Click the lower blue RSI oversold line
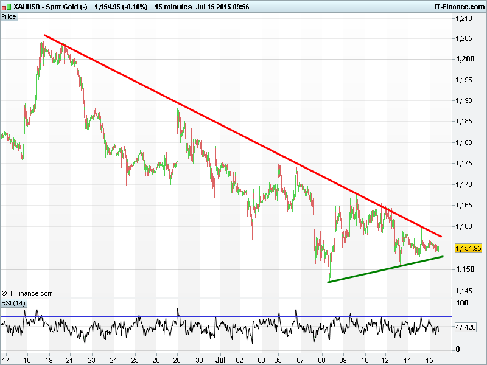 pyautogui.click(x=225, y=336)
